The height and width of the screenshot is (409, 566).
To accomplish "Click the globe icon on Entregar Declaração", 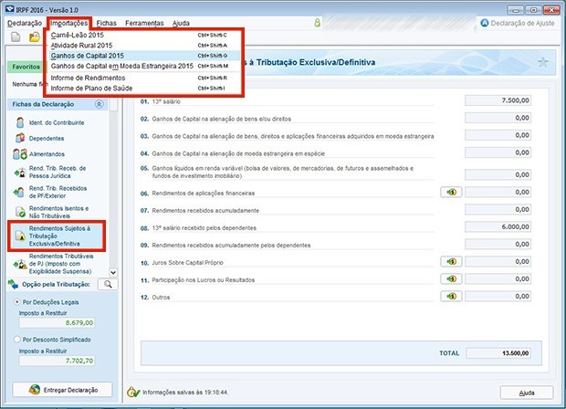I will click(x=35, y=390).
